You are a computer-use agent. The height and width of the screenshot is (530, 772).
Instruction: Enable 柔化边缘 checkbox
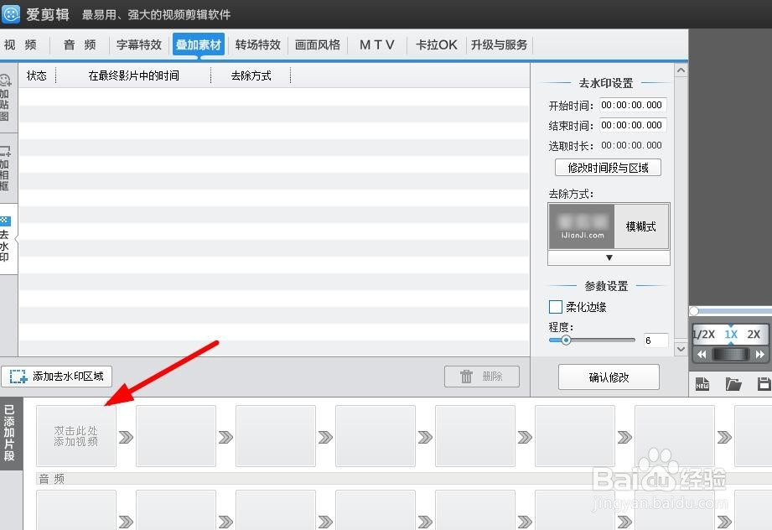[x=556, y=307]
